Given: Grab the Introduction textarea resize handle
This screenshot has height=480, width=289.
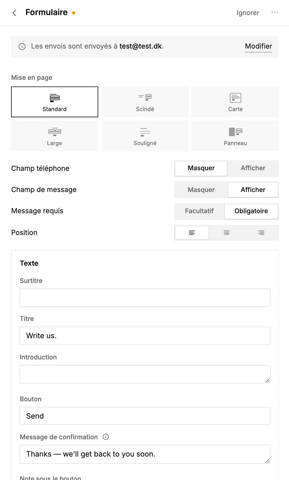Looking at the screenshot, I should (x=267, y=380).
